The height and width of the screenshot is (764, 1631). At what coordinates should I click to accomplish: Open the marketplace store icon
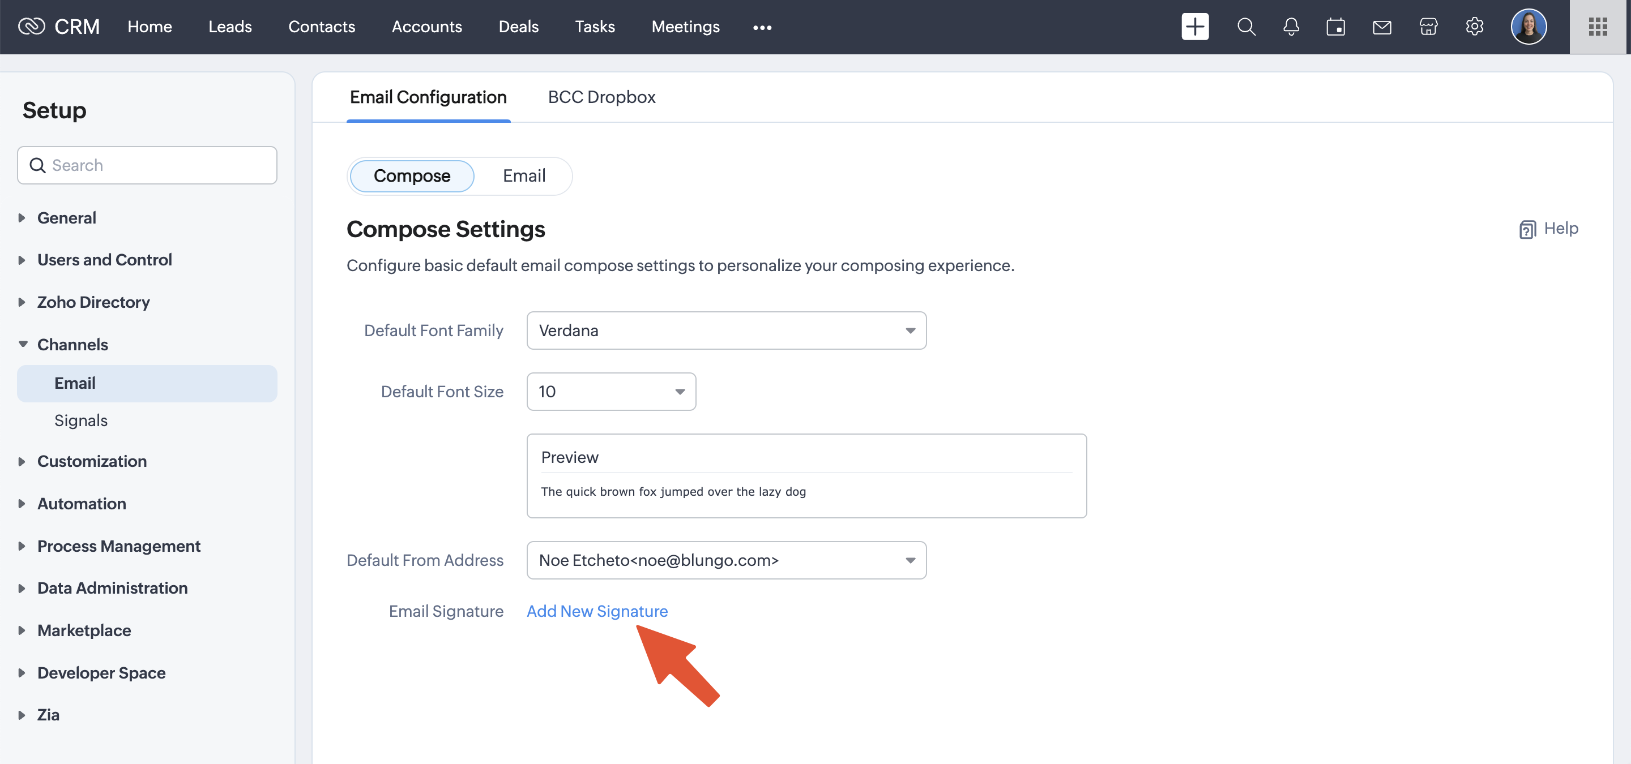pyautogui.click(x=1428, y=27)
